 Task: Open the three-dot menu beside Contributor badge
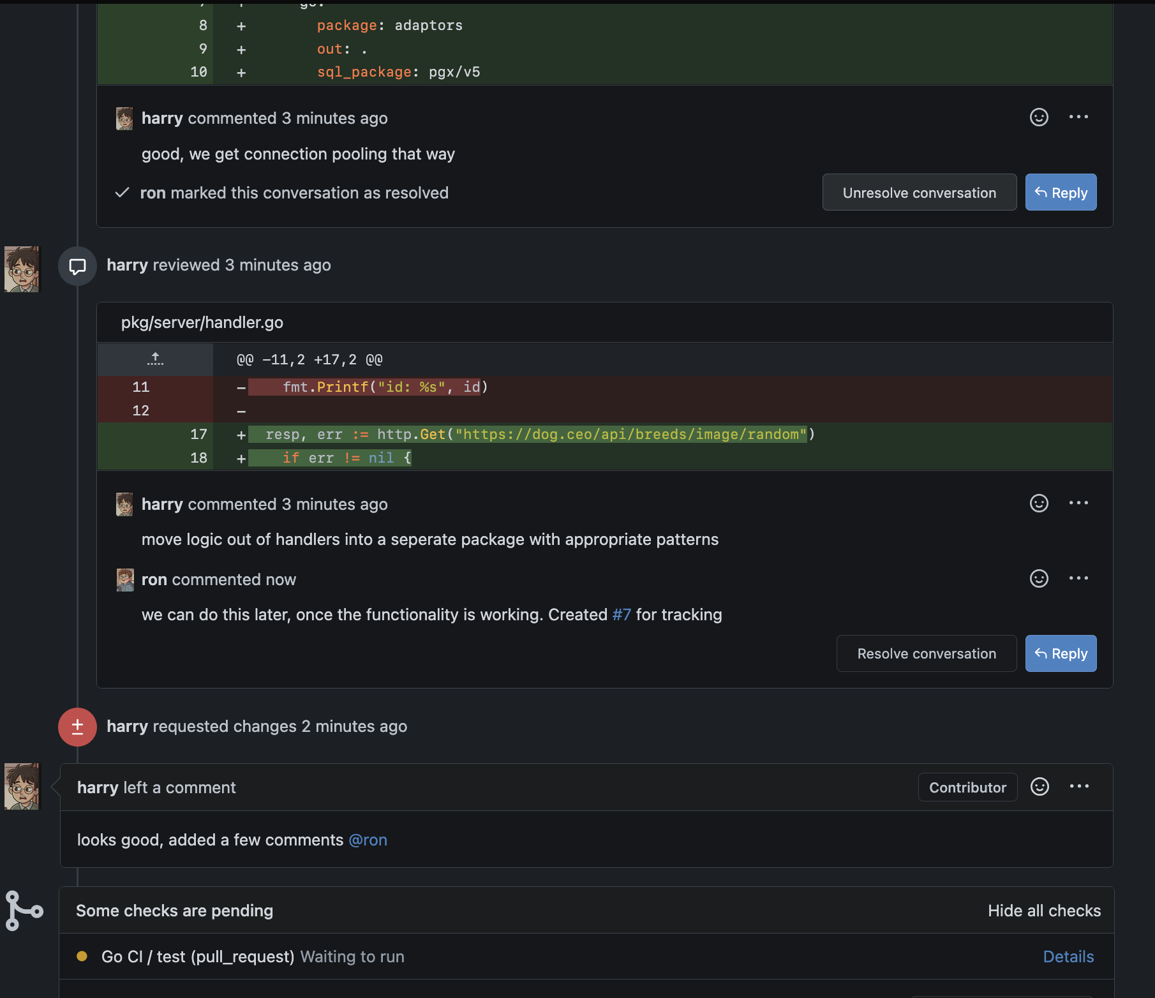[x=1079, y=787]
